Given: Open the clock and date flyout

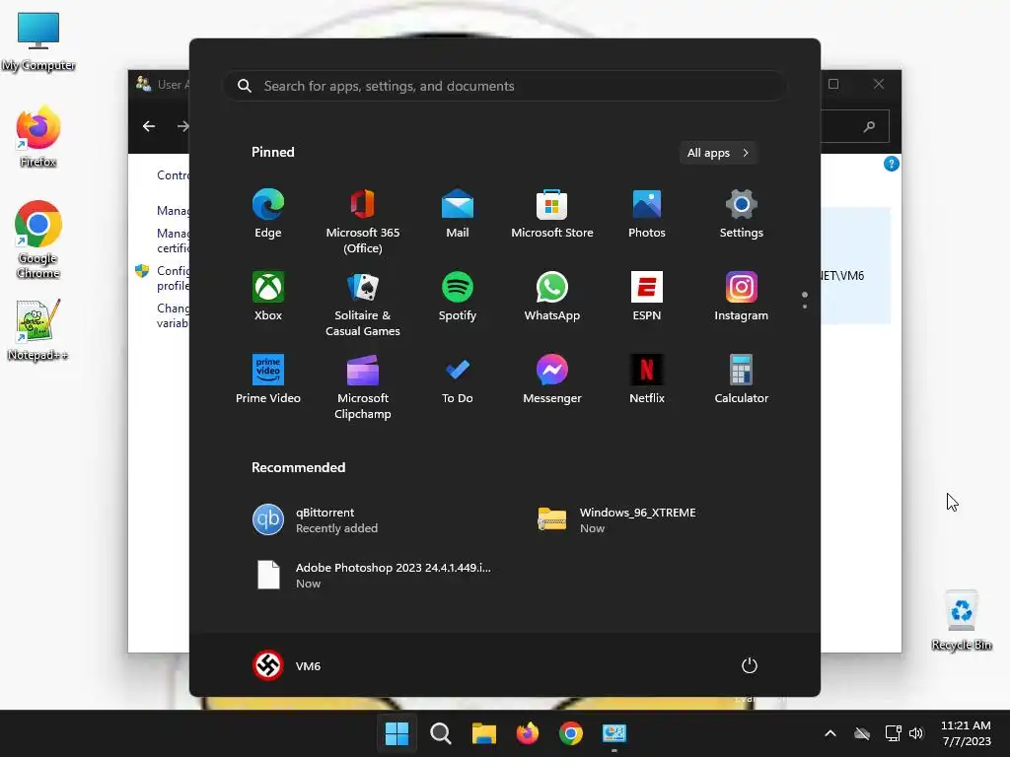Looking at the screenshot, I should (x=967, y=733).
